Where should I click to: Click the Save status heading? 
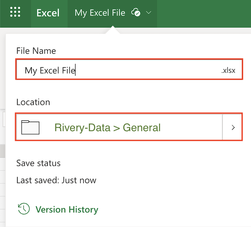(38, 163)
